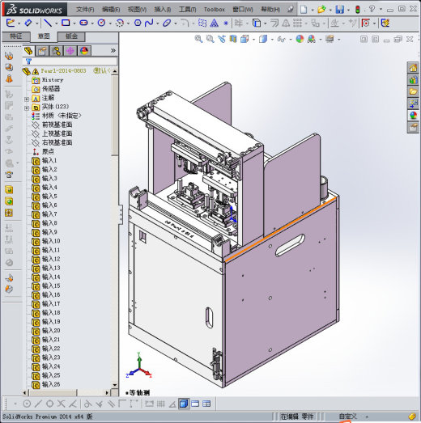Open the Line tool dropdown arrow
Viewport: 421px width, 423px height.
click(x=57, y=23)
